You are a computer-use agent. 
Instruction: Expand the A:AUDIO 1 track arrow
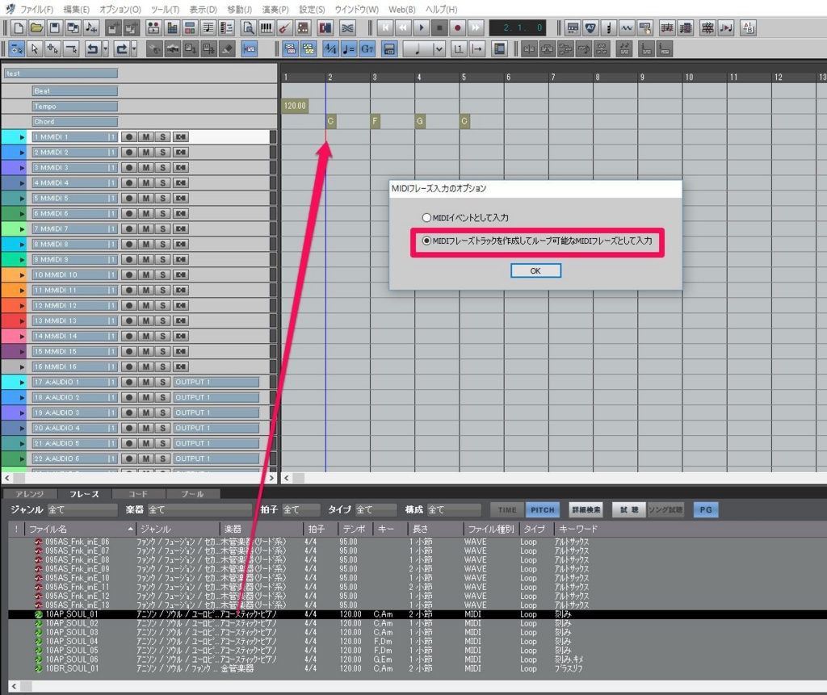22,382
